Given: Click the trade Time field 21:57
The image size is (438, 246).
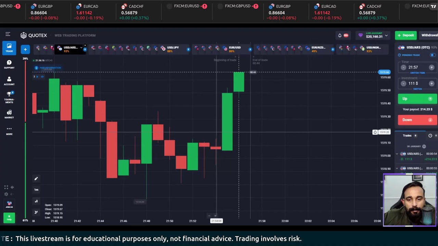Looking at the screenshot, I should 417,67.
